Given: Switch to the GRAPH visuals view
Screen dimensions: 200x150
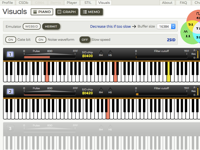Looking at the screenshot, I should (67, 12).
